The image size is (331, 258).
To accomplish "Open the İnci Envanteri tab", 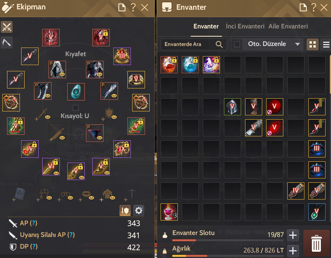I will click(x=245, y=26).
